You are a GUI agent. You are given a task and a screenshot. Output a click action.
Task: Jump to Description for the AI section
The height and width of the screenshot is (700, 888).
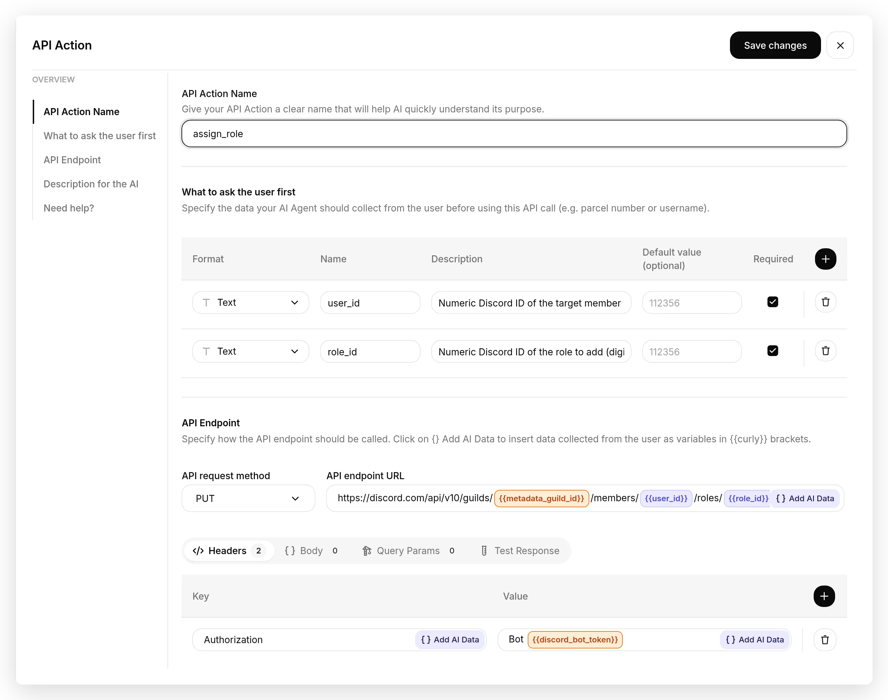pos(91,184)
